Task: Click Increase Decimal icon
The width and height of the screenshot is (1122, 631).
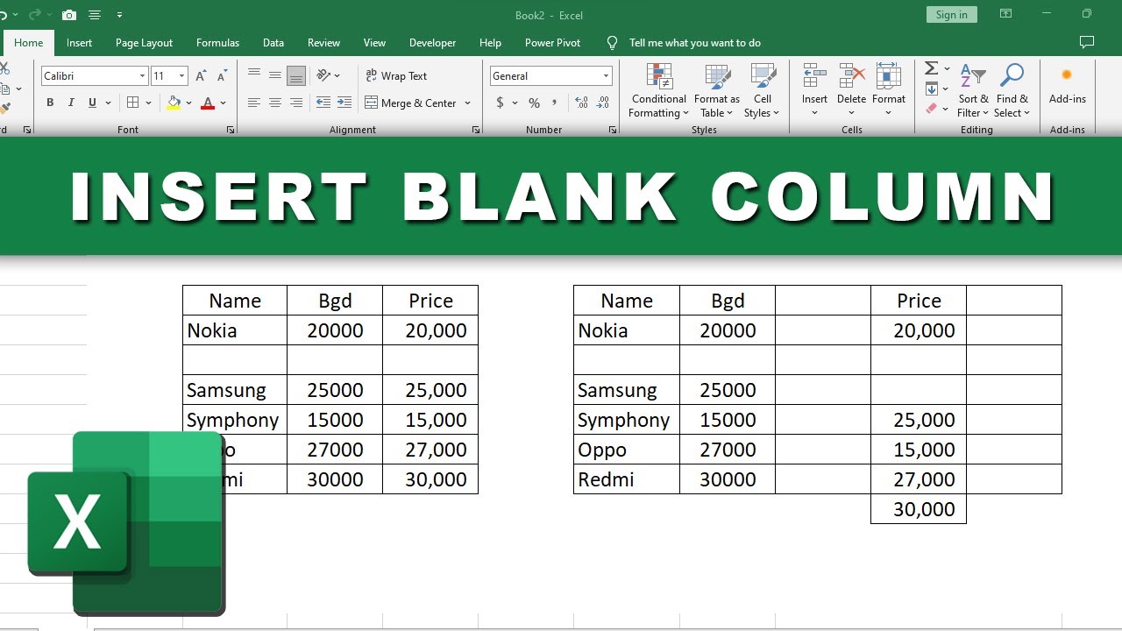Action: click(x=581, y=103)
